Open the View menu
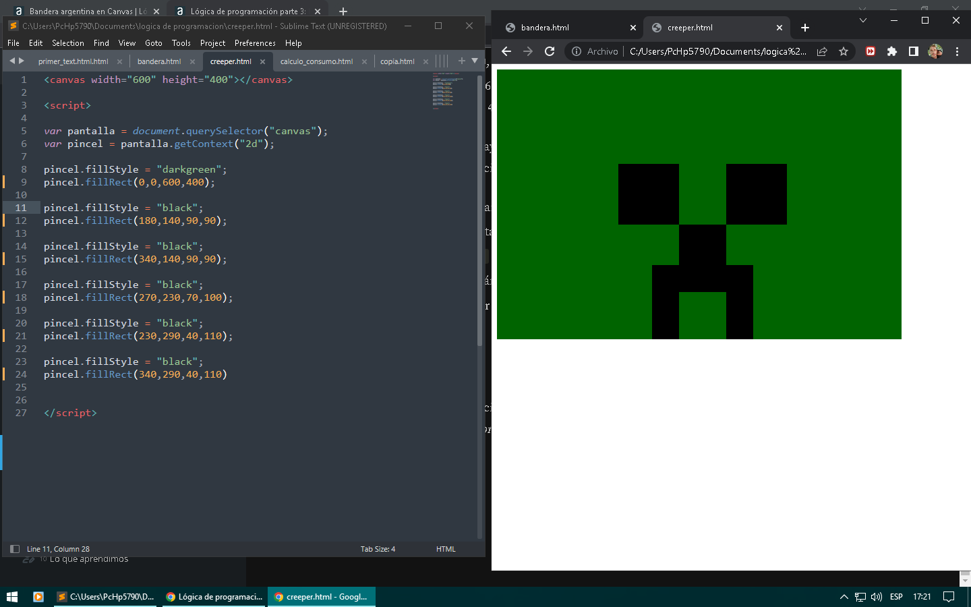 click(127, 43)
